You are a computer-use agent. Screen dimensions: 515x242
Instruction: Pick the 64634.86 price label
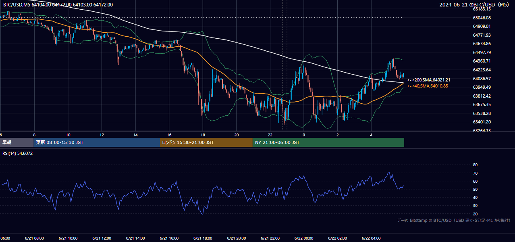point(482,44)
